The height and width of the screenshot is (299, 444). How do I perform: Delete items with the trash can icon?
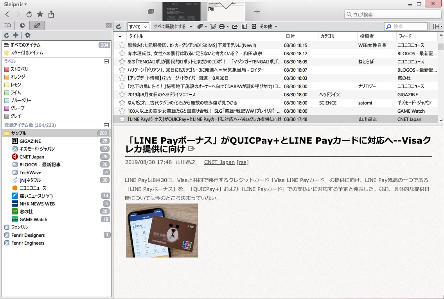coord(213,27)
